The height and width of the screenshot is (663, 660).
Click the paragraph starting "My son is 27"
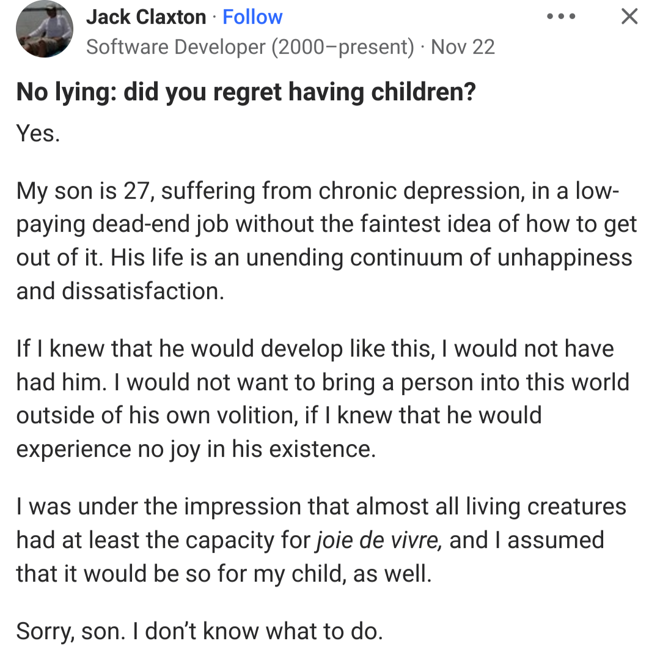[x=326, y=241]
